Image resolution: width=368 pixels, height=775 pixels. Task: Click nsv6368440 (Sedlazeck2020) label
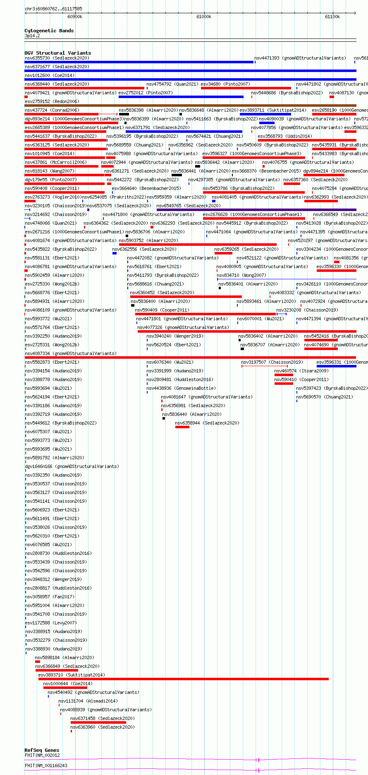pos(57,84)
